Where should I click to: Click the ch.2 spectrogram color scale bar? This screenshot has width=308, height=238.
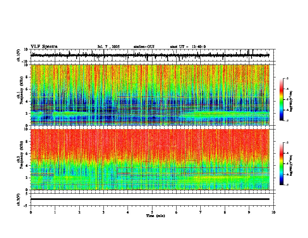coord(282,164)
